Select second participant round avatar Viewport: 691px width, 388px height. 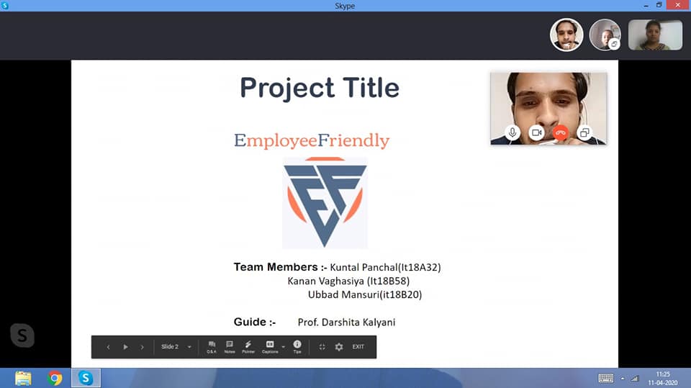click(605, 35)
